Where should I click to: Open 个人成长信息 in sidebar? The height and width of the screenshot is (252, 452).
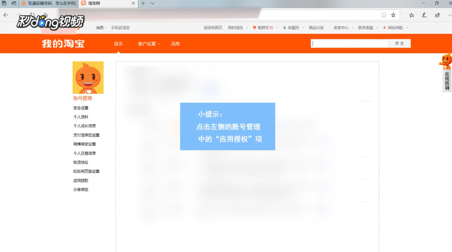(x=85, y=126)
